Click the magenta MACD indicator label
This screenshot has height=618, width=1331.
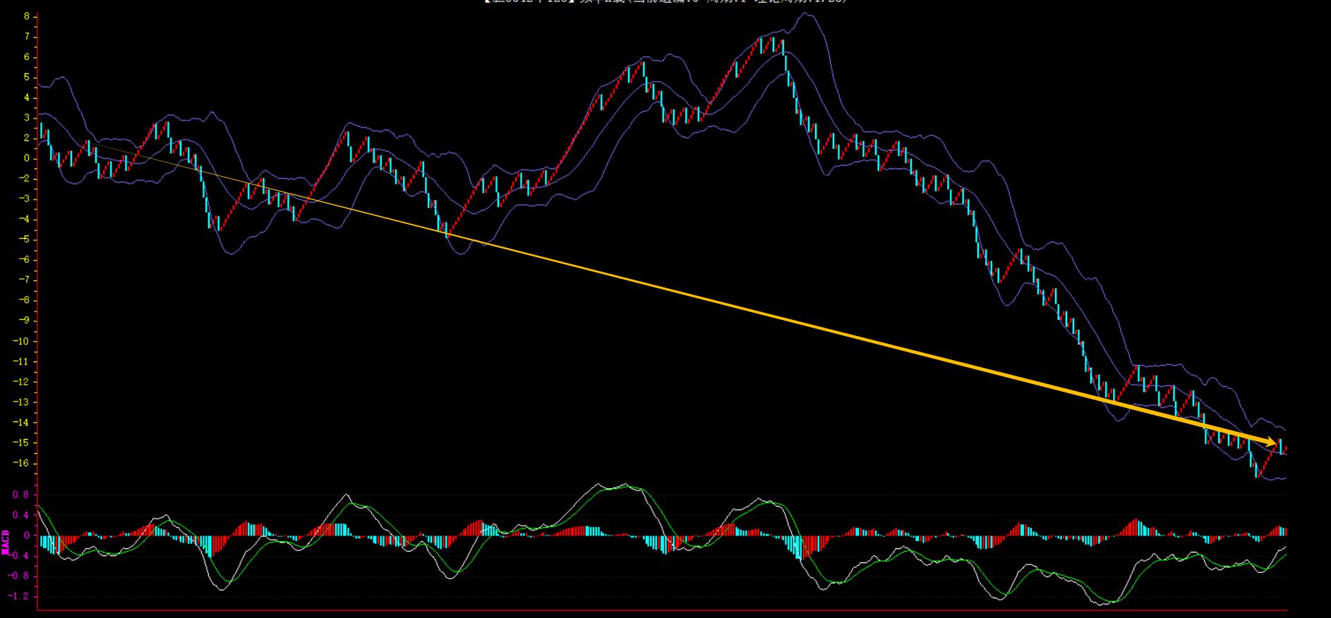pyautogui.click(x=6, y=542)
